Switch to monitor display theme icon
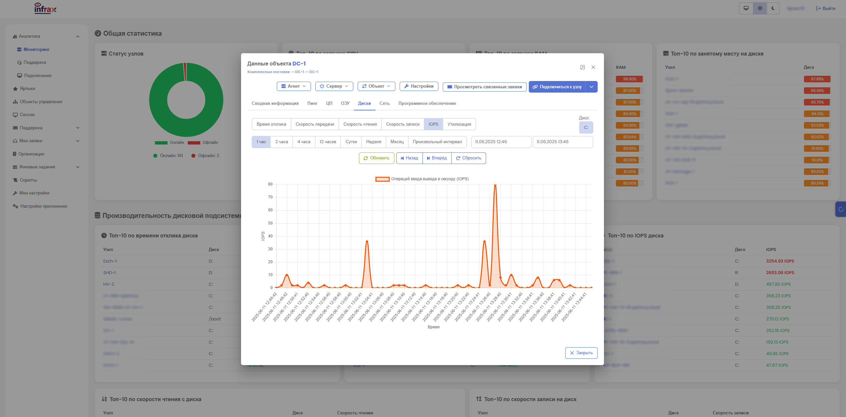 click(746, 8)
